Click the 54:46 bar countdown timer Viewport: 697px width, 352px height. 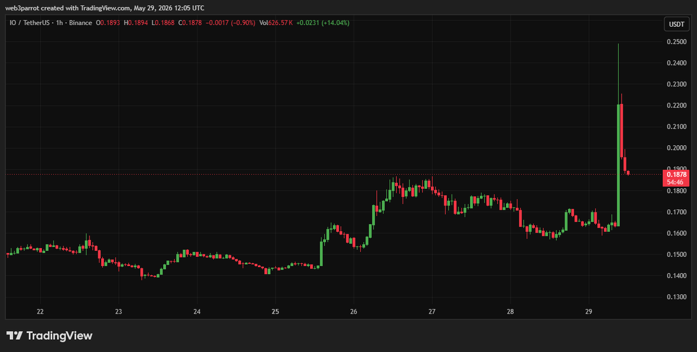coord(677,182)
